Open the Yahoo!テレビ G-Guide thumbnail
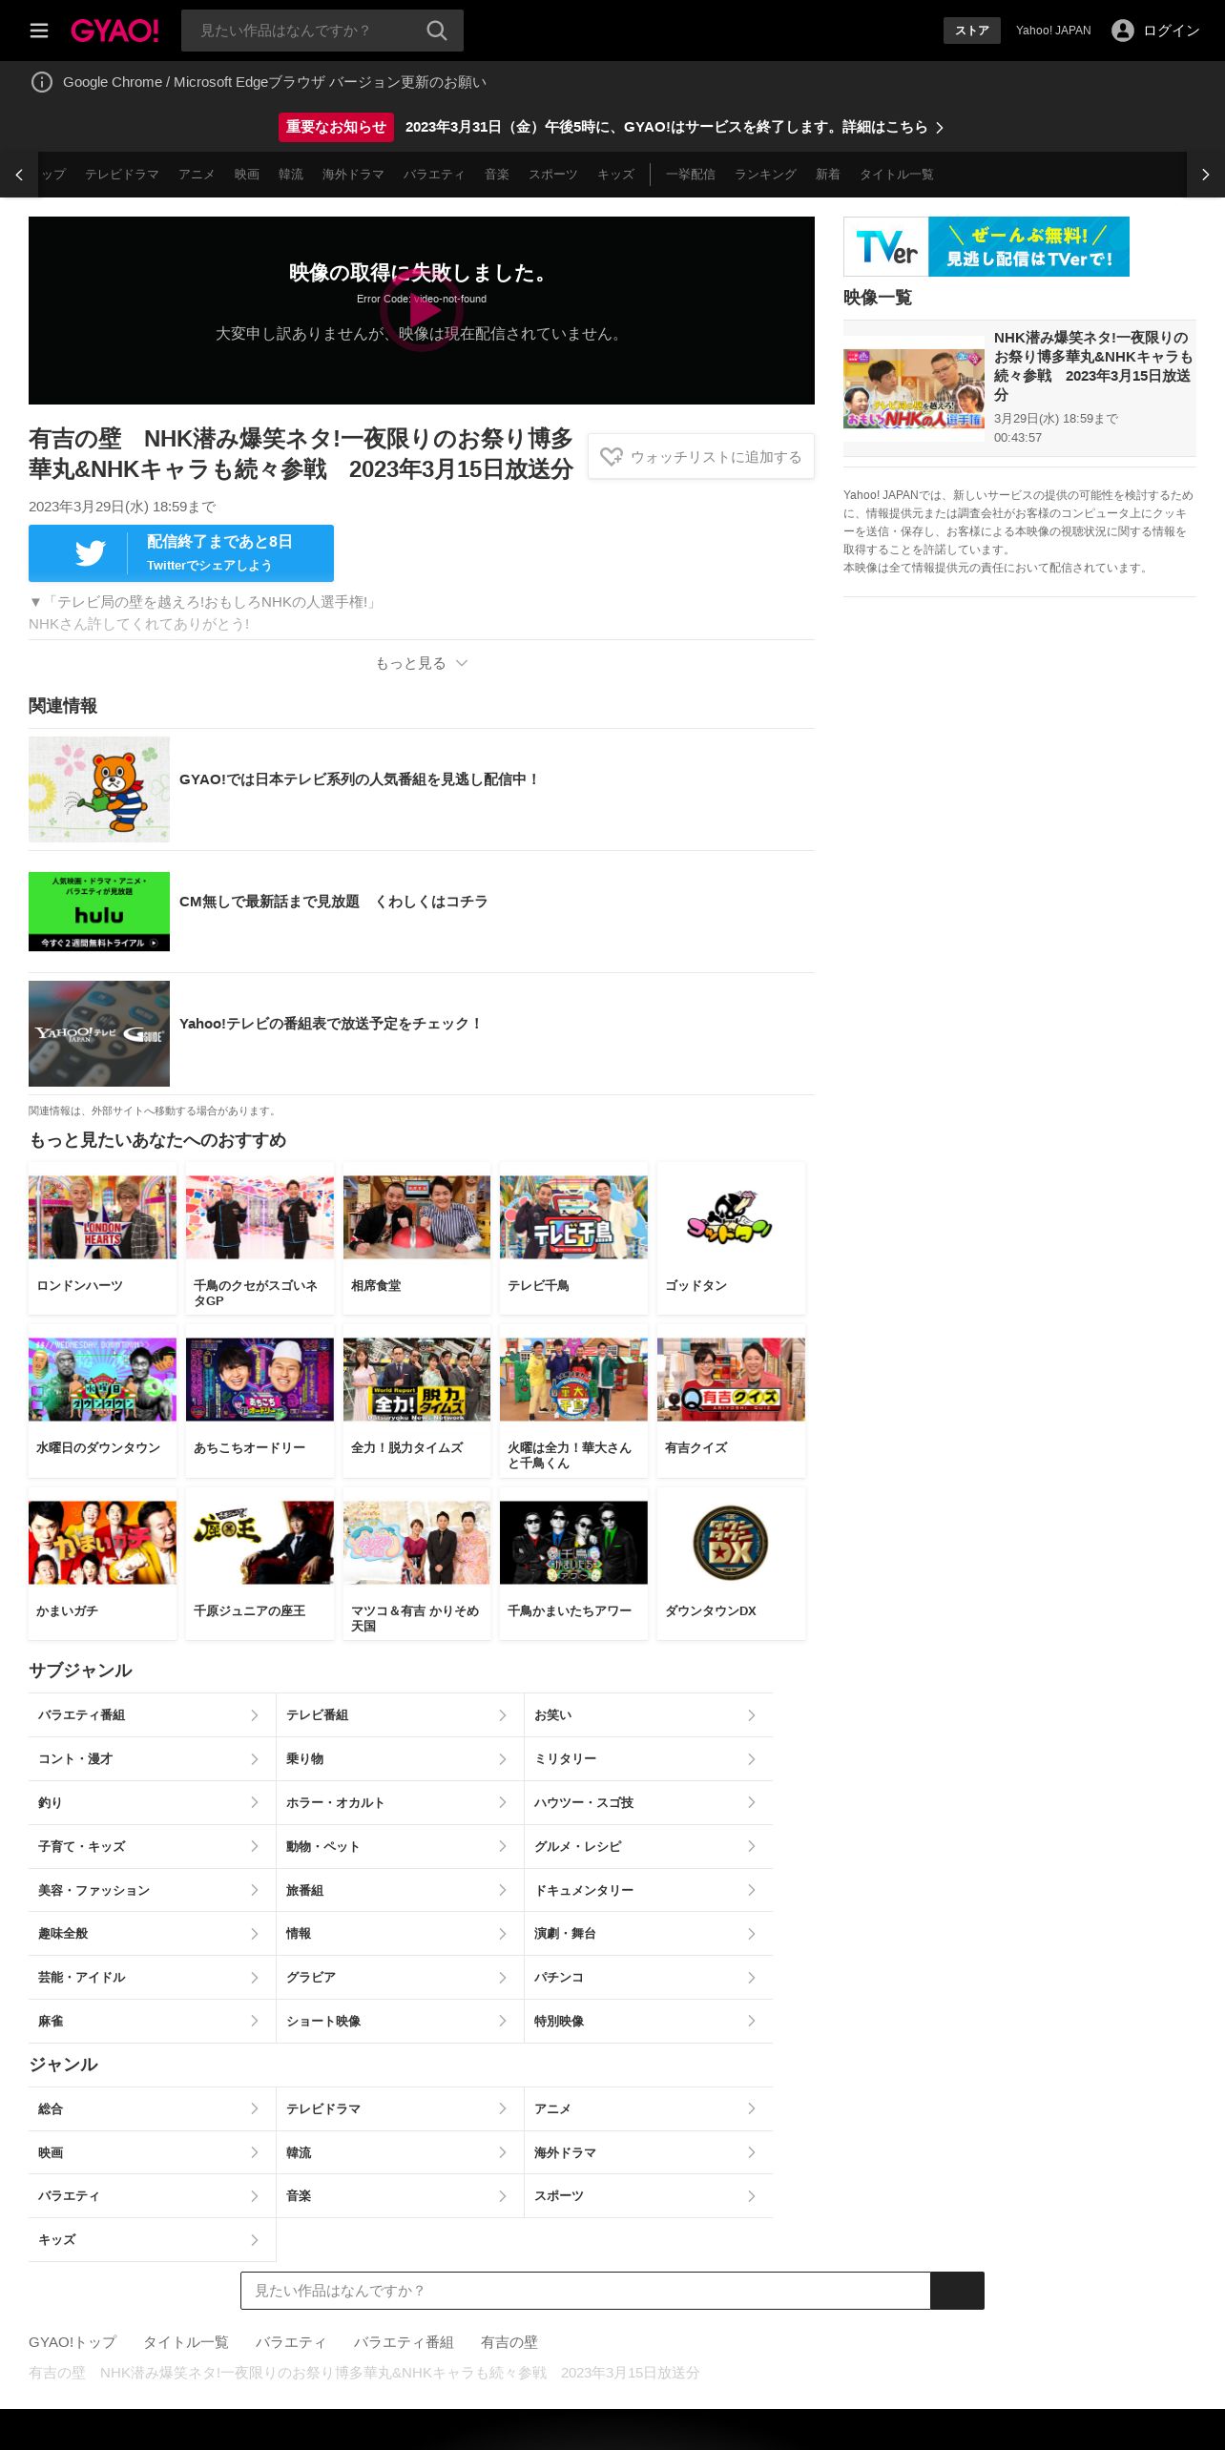The width and height of the screenshot is (1225, 2450). coord(99,1033)
